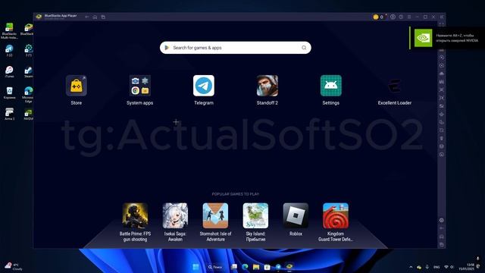Click the recent tabs icon in title bar
Screen dimensions: 485x273
[103, 17]
